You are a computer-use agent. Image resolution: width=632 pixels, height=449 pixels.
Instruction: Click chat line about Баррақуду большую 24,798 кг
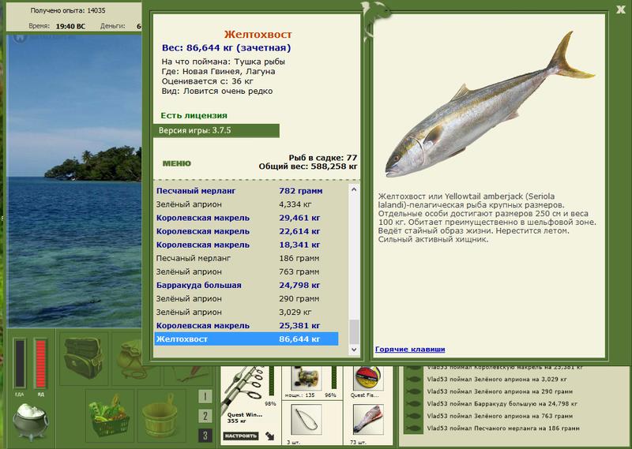tap(502, 403)
